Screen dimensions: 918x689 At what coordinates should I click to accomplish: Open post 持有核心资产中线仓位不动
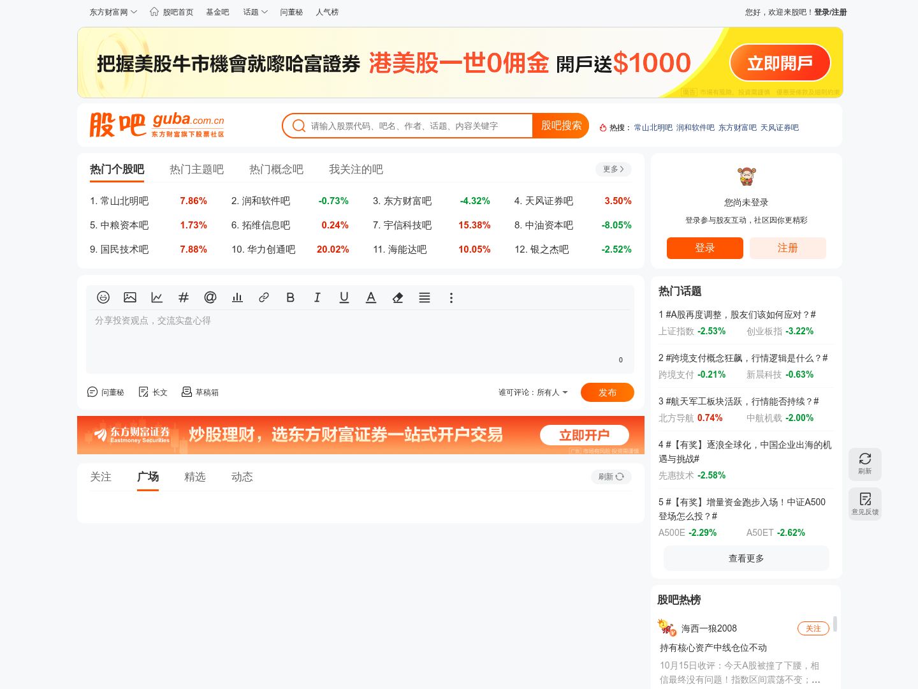click(x=713, y=648)
